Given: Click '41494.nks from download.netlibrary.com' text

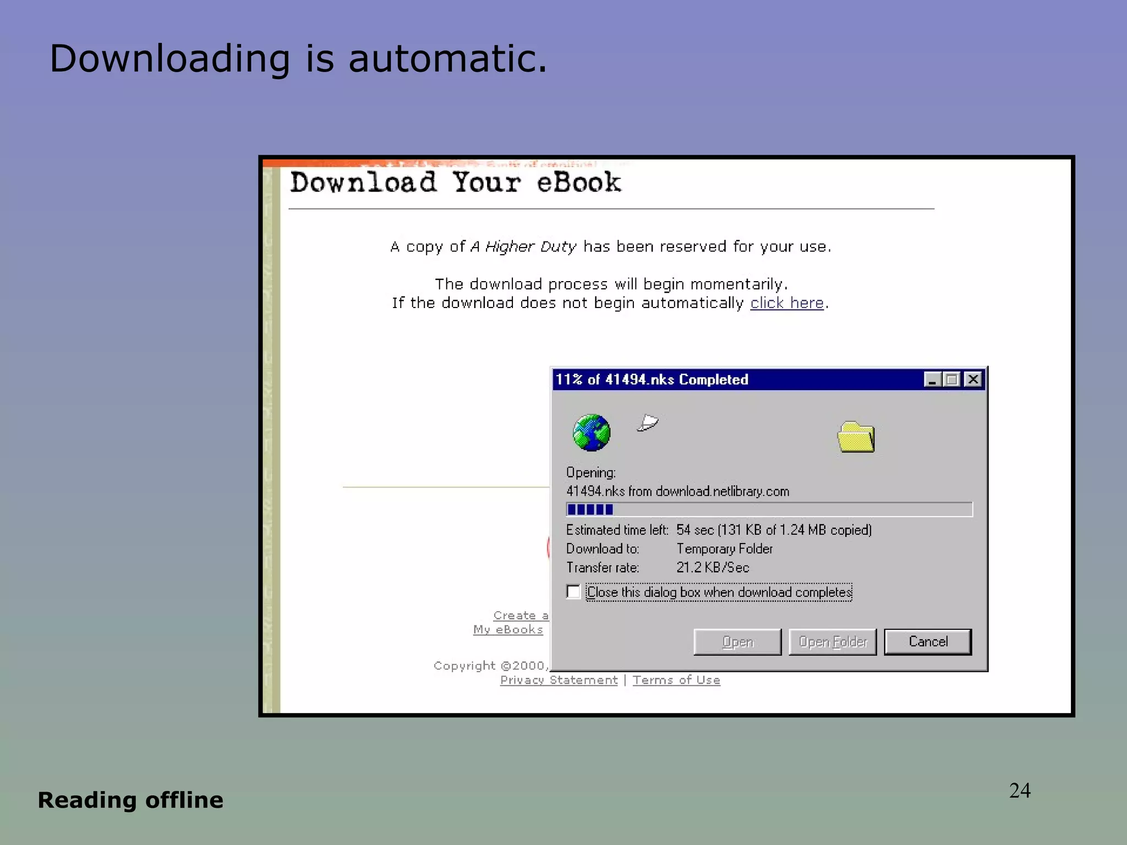Looking at the screenshot, I should 677,491.
